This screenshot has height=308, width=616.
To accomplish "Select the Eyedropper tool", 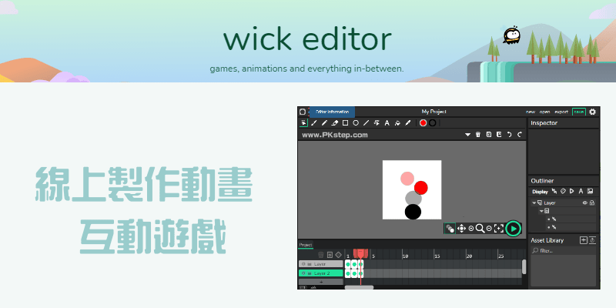I will [408, 123].
